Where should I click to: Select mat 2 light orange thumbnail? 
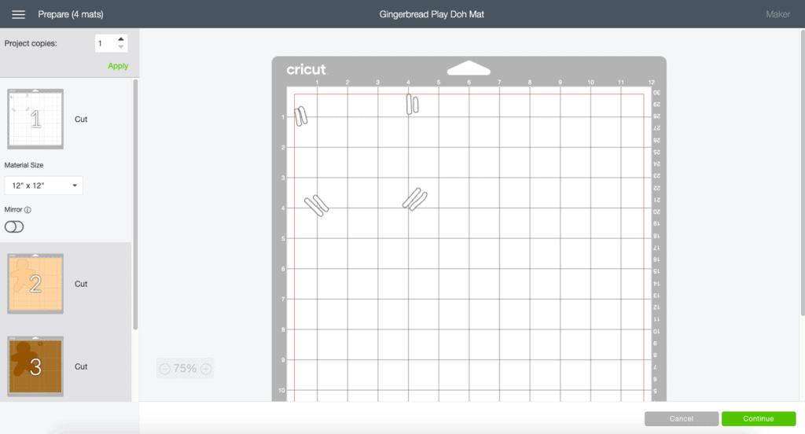[35, 284]
